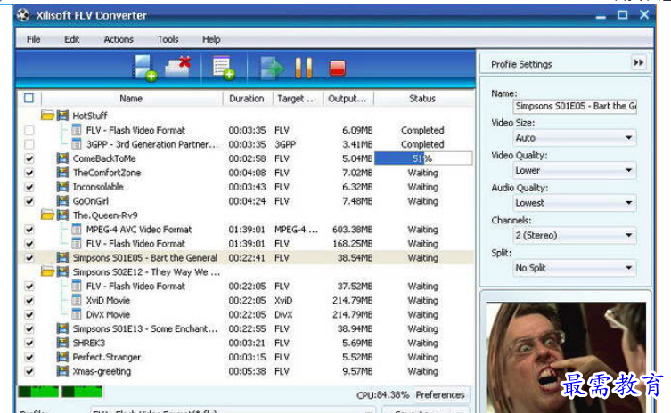Screen dimensions: 671x413
Task: Open the File menu
Action: [x=33, y=39]
